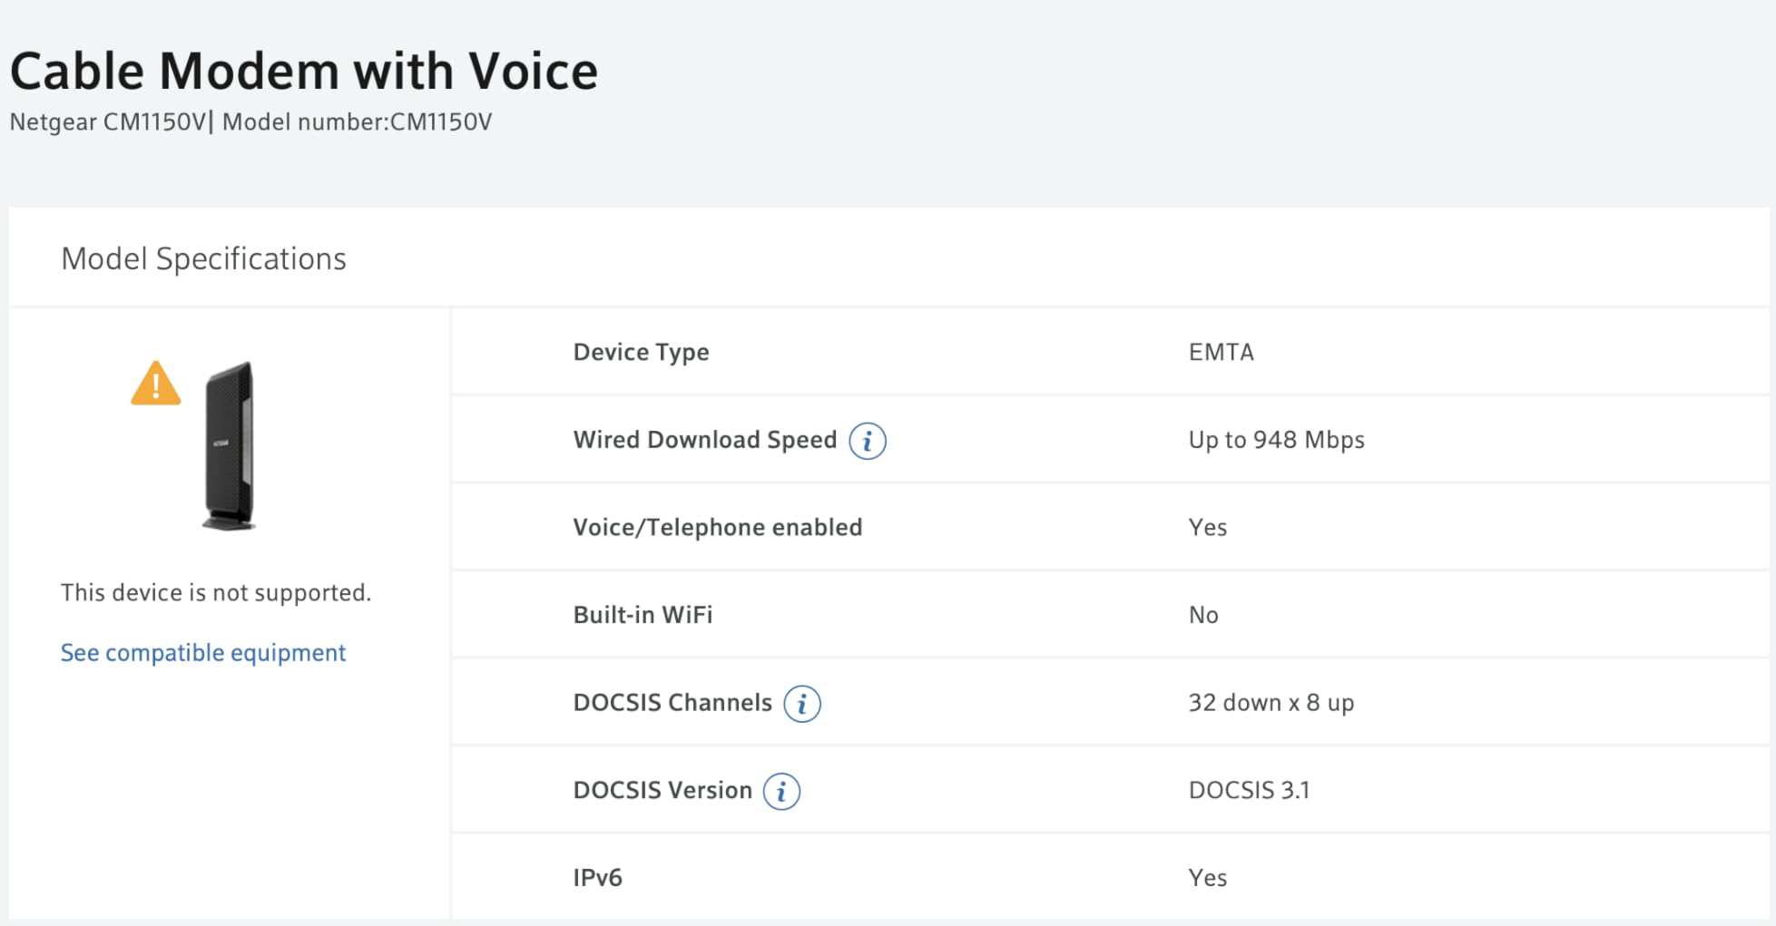Click the Wired Download Speed label
This screenshot has height=926, width=1776.
tap(705, 440)
